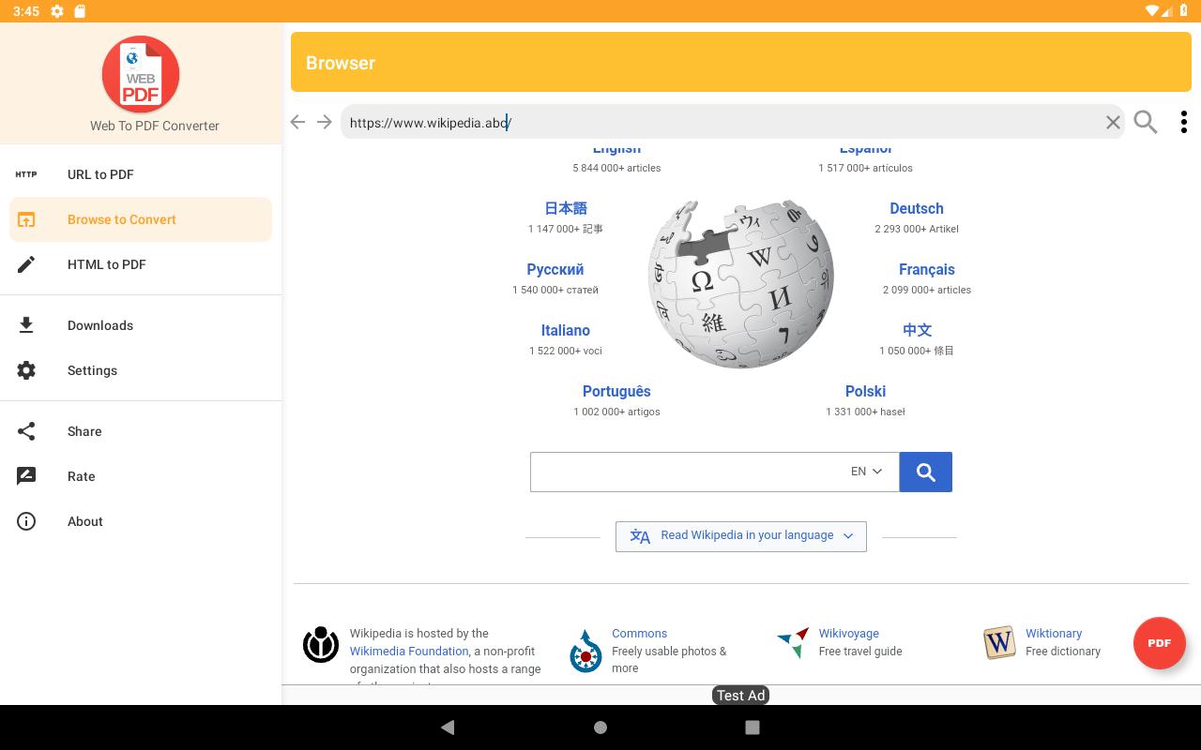The image size is (1201, 750).
Task: Click the Wikipedia globe logo
Action: (741, 283)
